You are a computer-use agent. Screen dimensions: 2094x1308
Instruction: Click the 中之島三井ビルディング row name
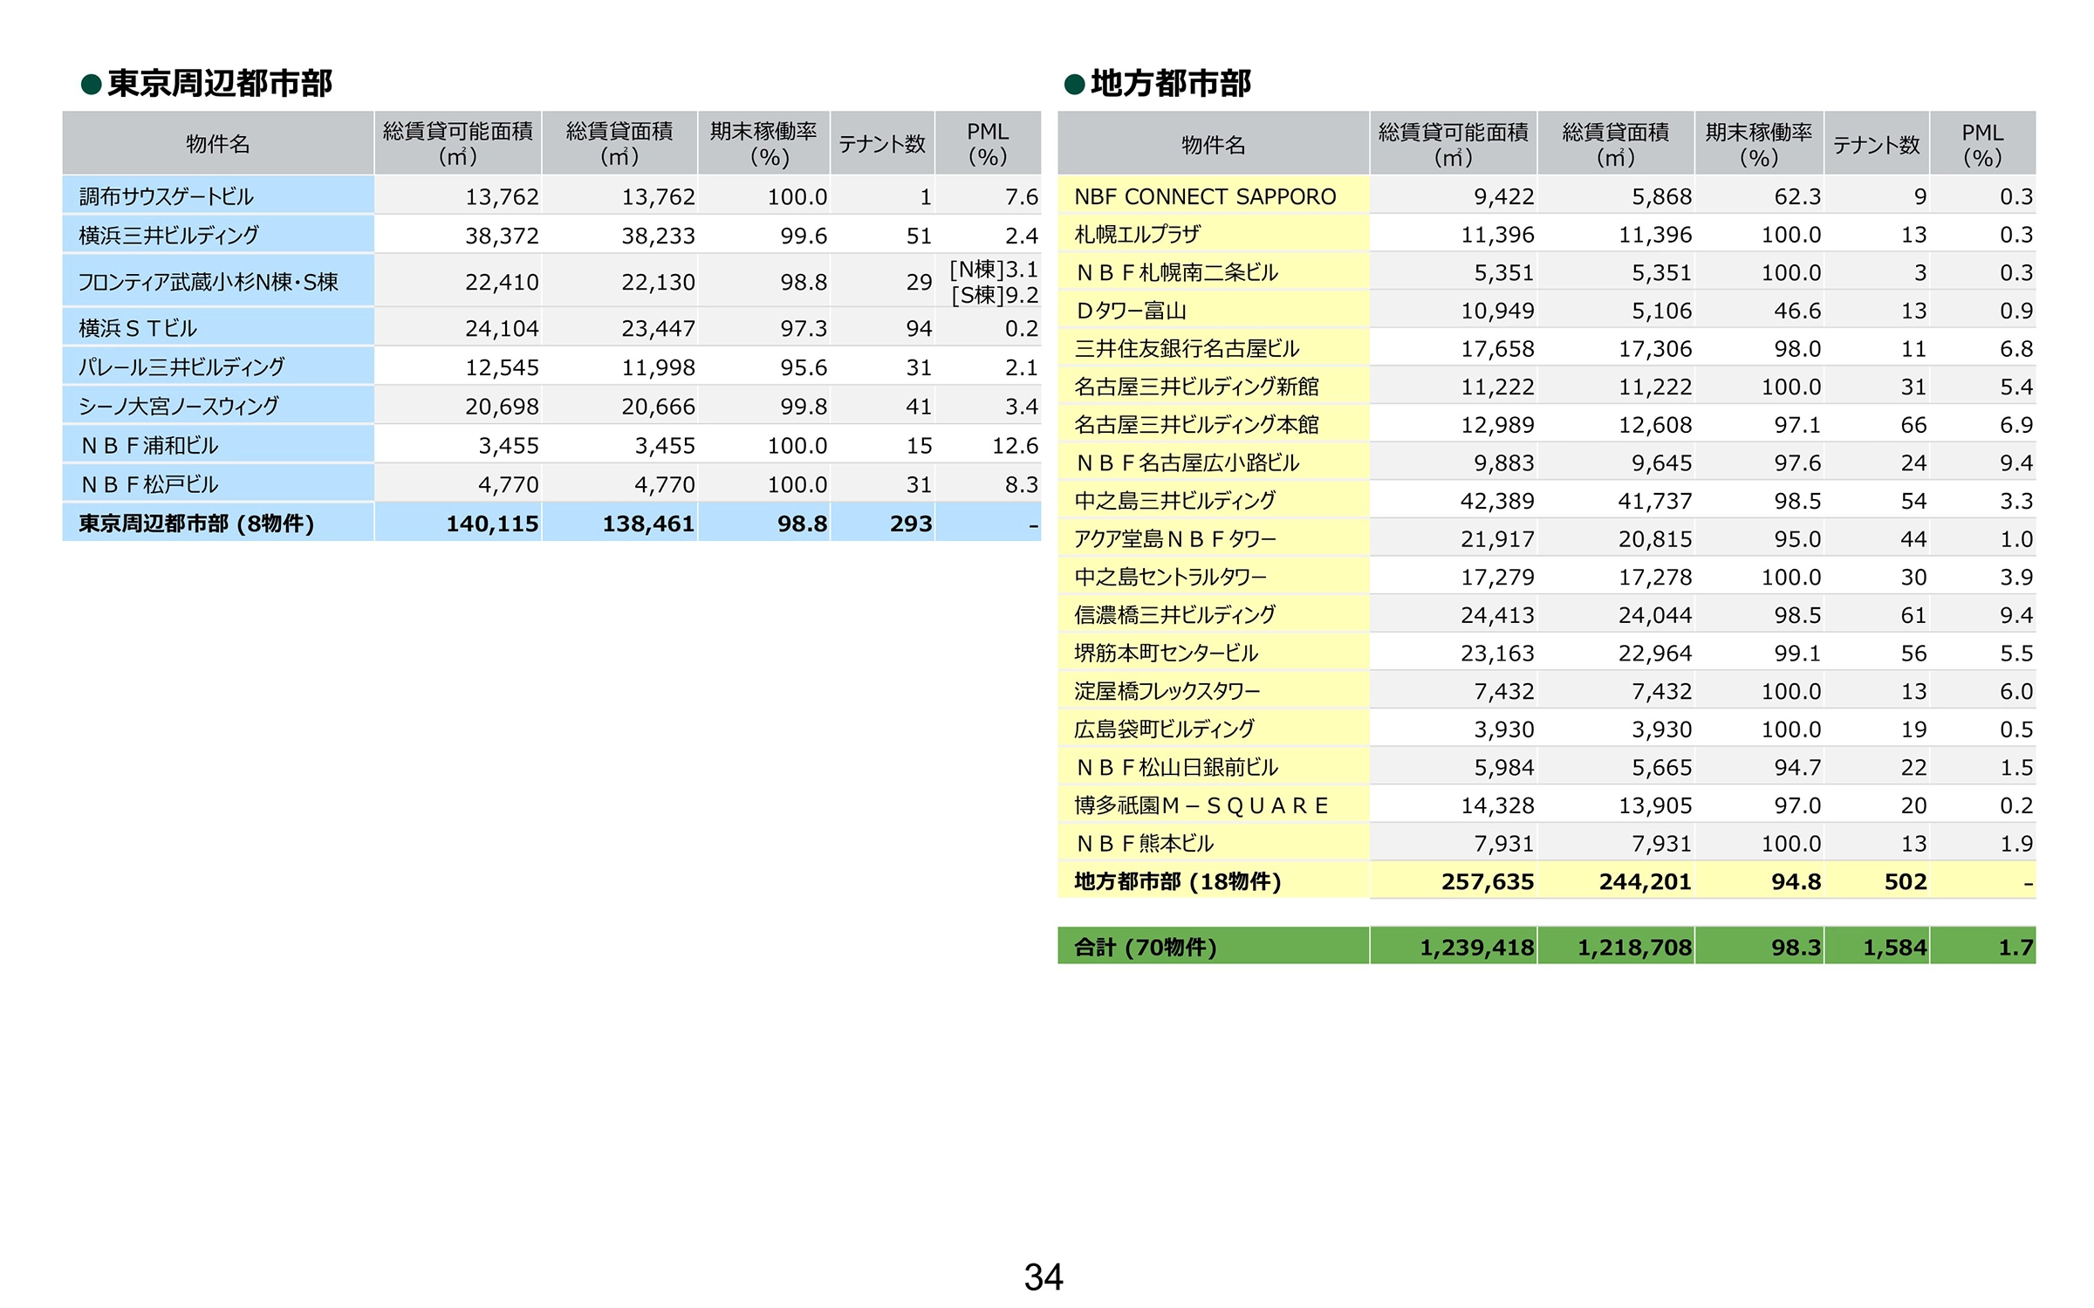pyautogui.click(x=1174, y=501)
